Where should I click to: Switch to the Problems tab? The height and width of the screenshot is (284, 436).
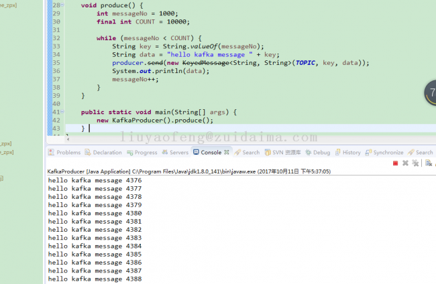(x=68, y=153)
